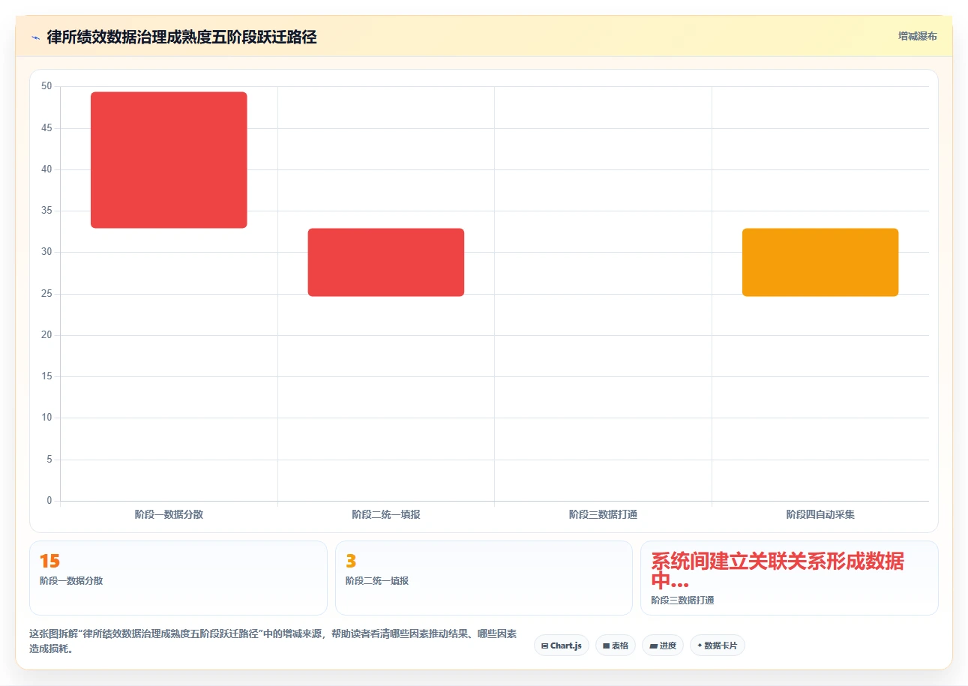Click the y-axis value 25
This screenshot has width=968, height=686.
46,294
